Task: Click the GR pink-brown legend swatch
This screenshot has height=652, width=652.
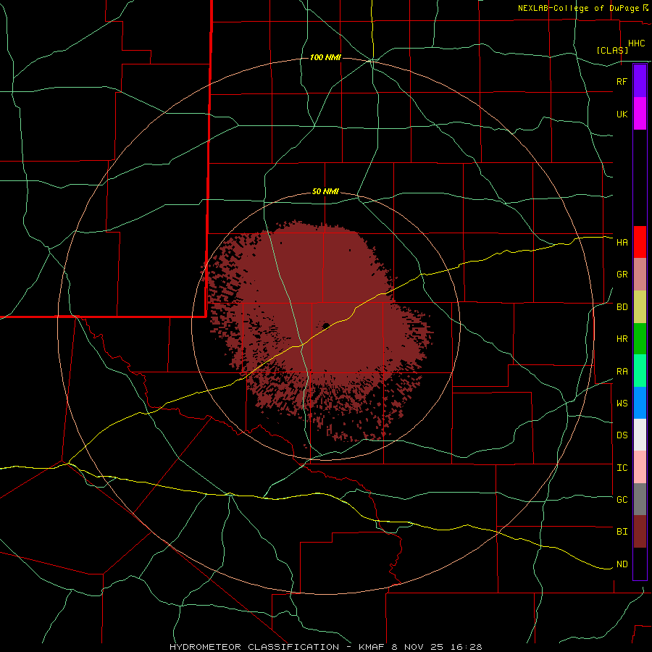Action: (x=640, y=275)
